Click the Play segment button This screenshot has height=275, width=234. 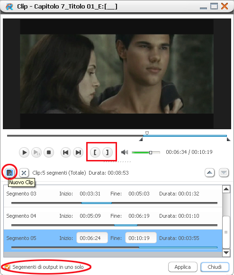(36, 152)
